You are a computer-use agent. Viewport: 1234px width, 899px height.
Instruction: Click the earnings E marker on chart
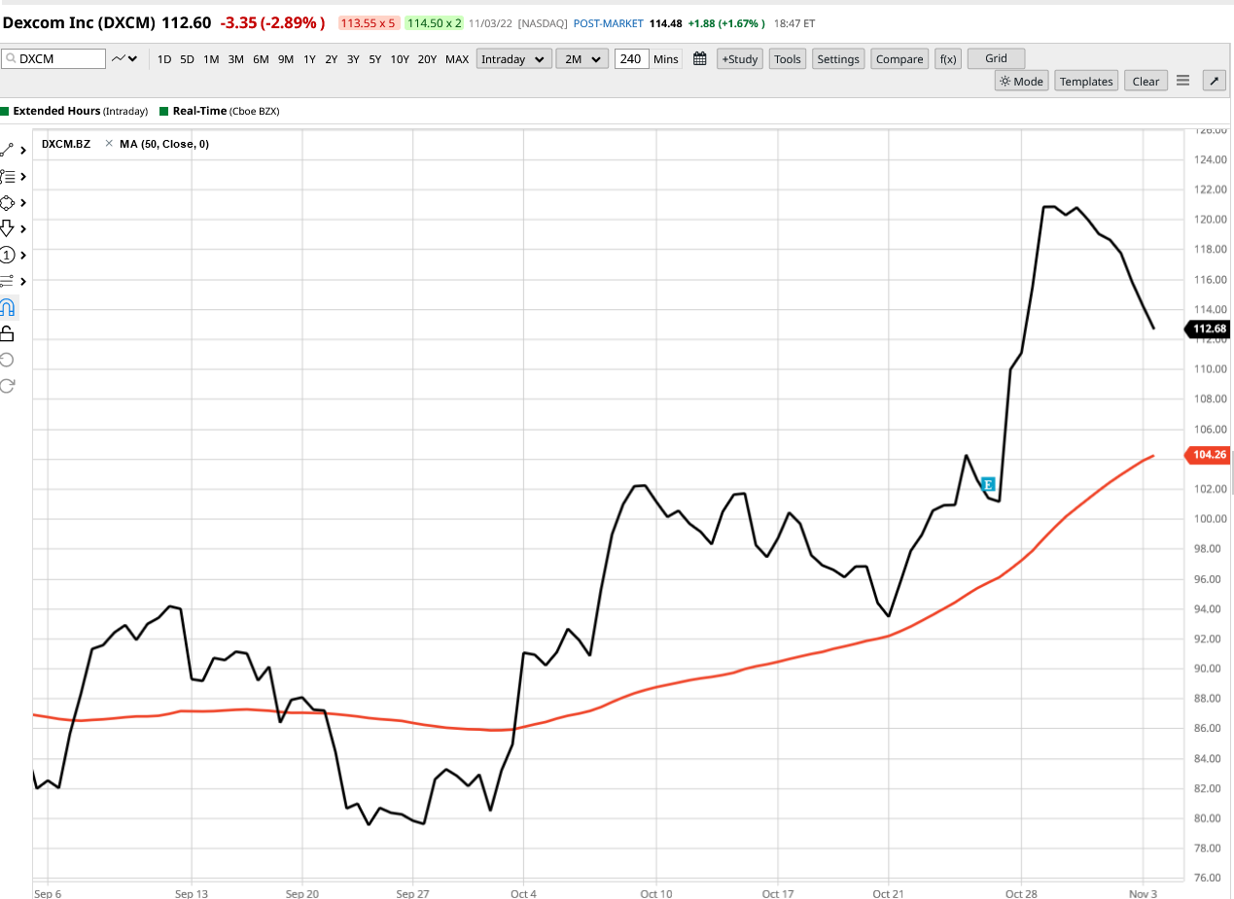pos(988,484)
